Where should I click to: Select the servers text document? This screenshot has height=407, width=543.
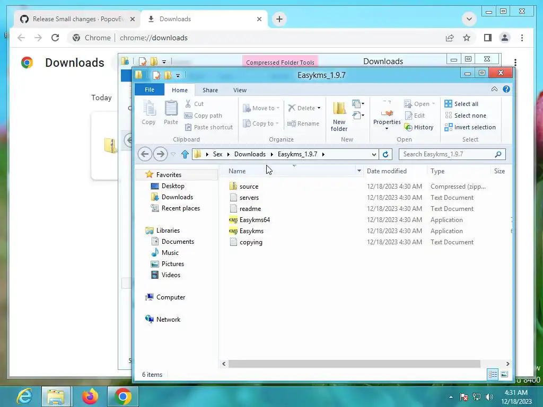(249, 198)
